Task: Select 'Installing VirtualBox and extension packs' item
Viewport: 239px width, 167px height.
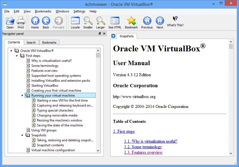Action: (x=61, y=80)
